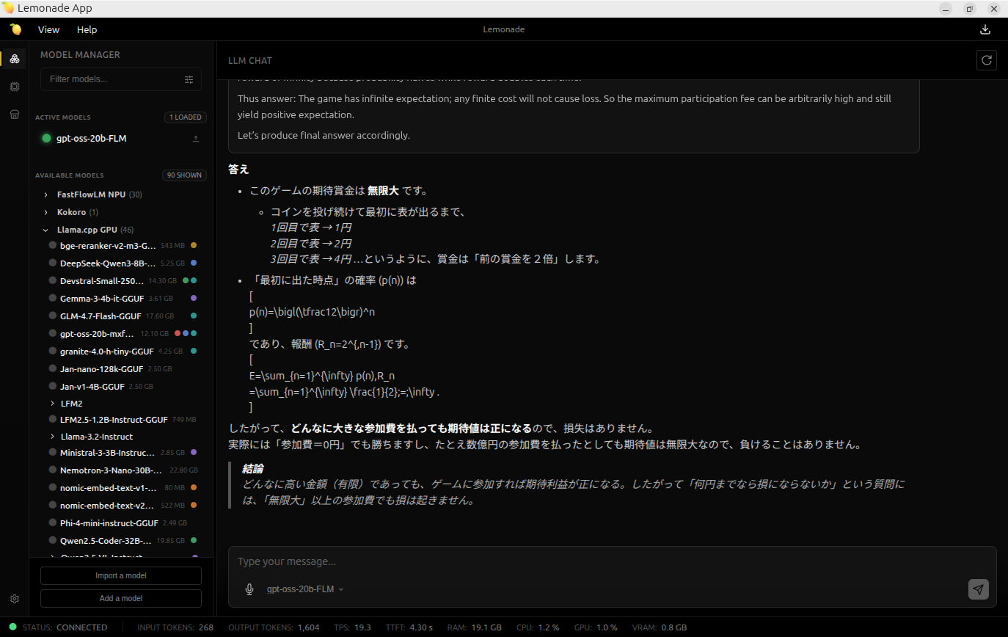Screen dimensions: 1008x637
Task: Select the chip/device sidebar icon
Action: (14, 86)
